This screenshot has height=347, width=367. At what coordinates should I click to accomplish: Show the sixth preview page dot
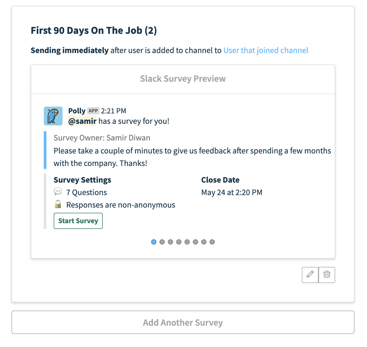point(195,242)
